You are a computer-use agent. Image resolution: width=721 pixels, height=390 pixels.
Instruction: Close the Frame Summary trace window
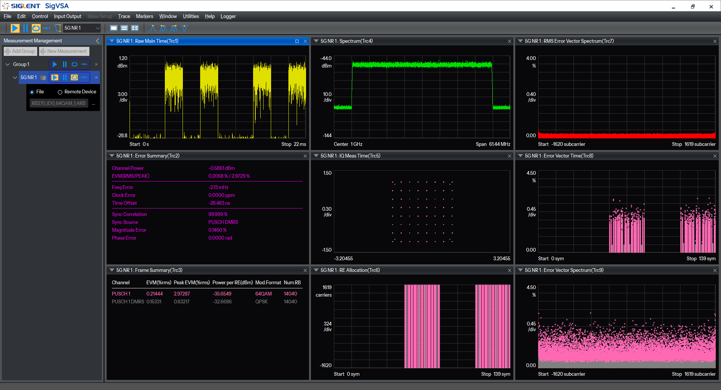click(x=305, y=270)
